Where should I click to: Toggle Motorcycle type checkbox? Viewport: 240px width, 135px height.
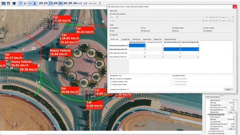point(142,31)
